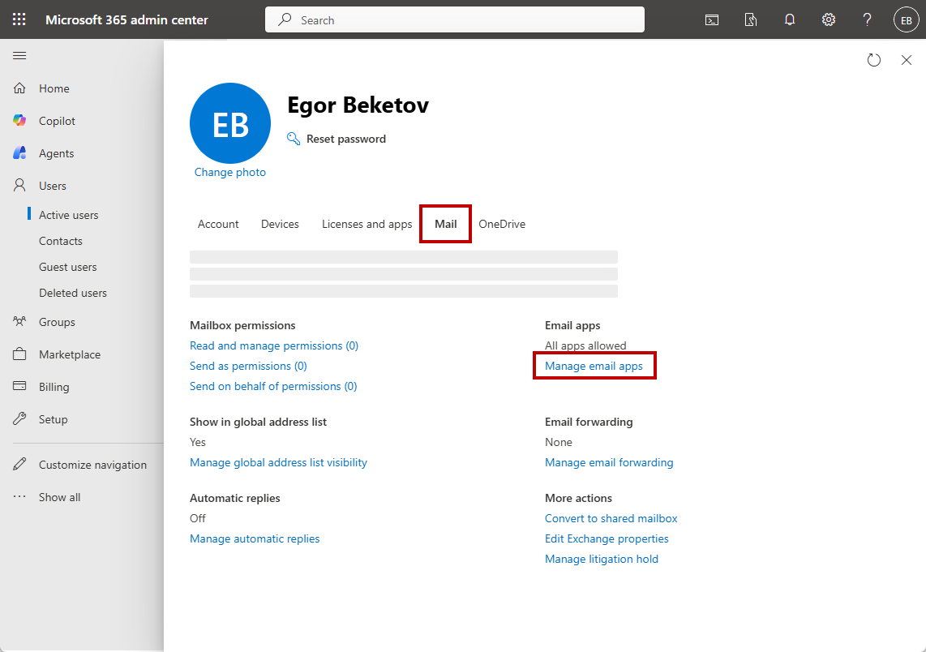Viewport: 926px width, 652px height.
Task: Open the OneDrive tab
Action: pyautogui.click(x=502, y=224)
